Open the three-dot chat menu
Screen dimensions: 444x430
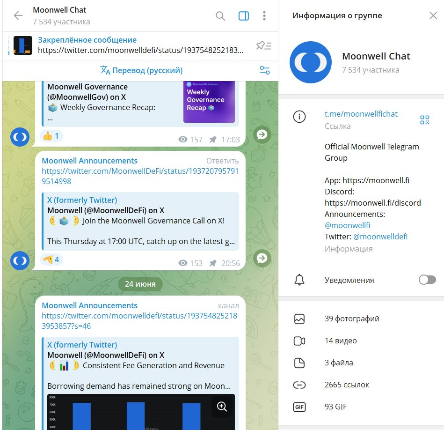(264, 16)
